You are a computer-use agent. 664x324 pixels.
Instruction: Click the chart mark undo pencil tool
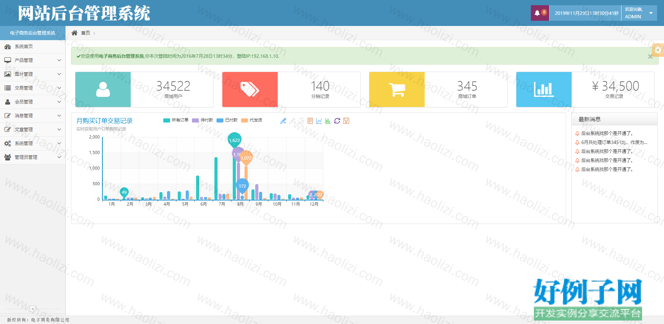[x=292, y=121]
